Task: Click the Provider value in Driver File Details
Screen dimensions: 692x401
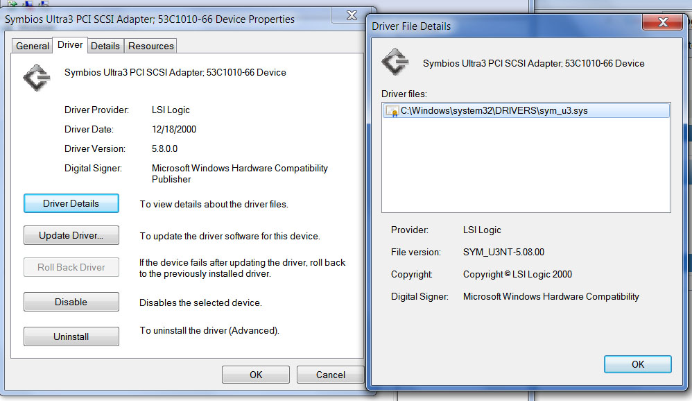Action: [x=482, y=230]
